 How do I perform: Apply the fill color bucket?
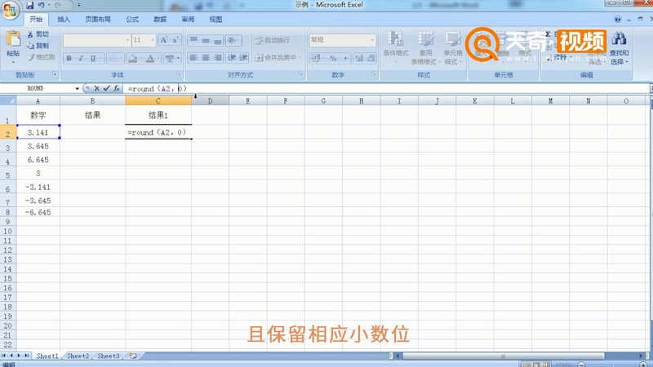(133, 58)
